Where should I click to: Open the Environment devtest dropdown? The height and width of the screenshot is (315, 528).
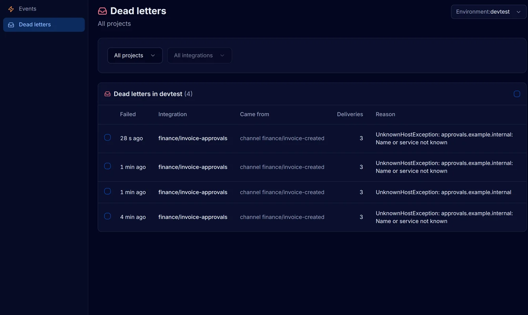(x=489, y=12)
